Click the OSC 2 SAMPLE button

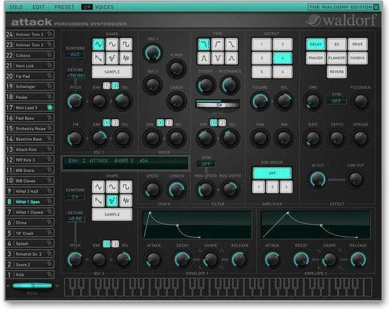click(112, 215)
